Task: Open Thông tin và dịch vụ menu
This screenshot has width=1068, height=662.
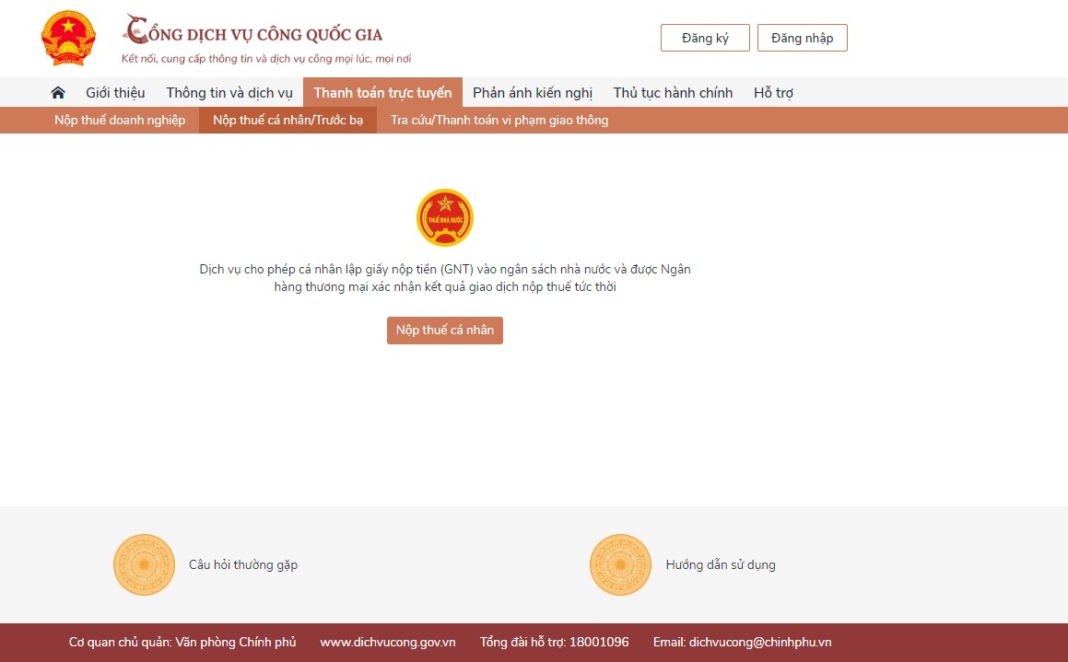Action: point(229,93)
